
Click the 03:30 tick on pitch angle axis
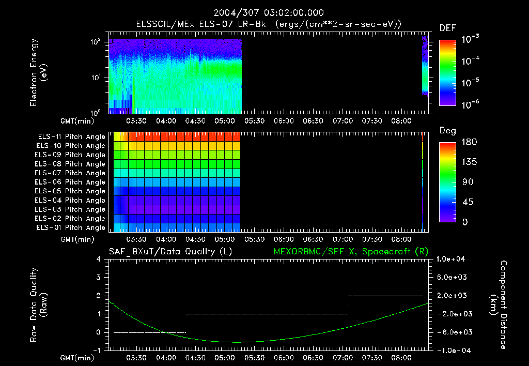136,239
